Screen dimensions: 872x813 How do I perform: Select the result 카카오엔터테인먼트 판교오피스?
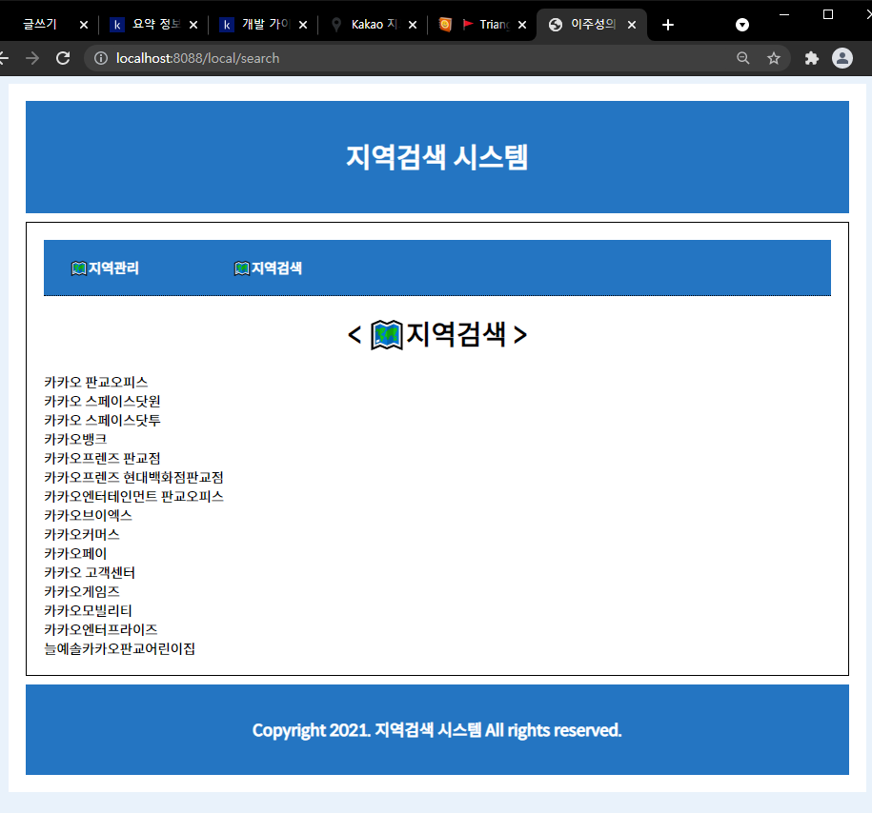tap(133, 496)
